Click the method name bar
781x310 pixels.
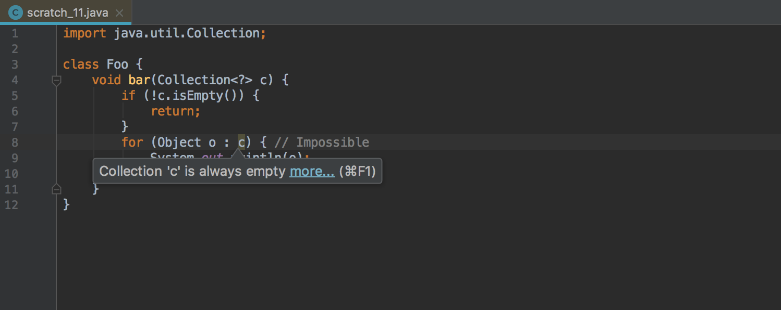click(139, 80)
